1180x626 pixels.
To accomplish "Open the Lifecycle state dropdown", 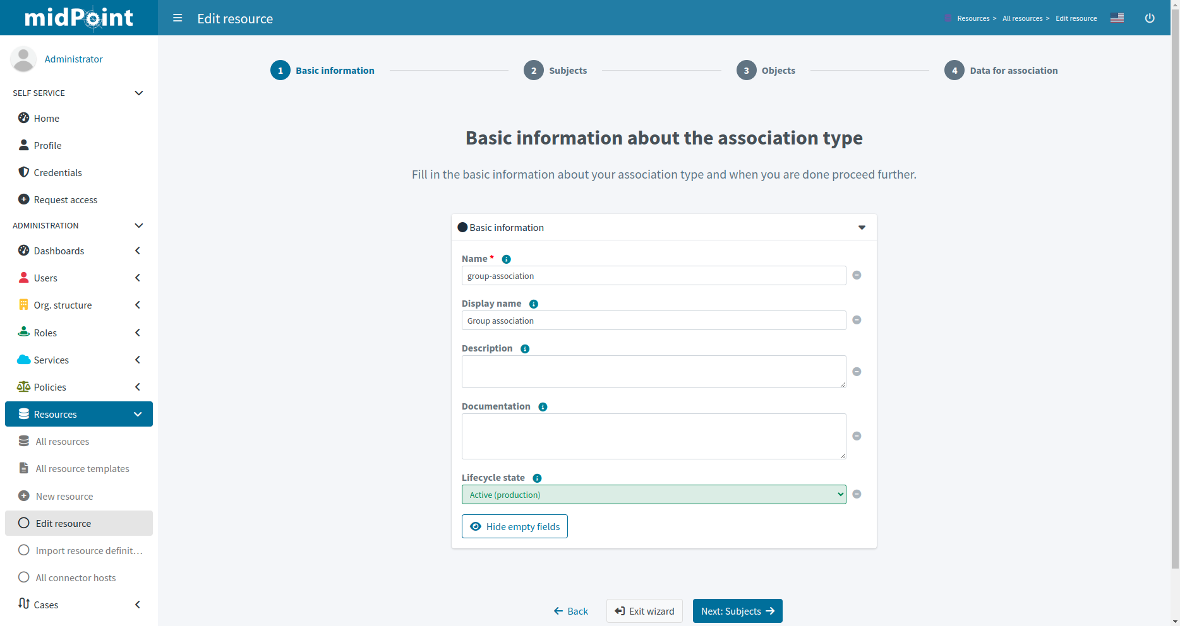I will coord(653,495).
